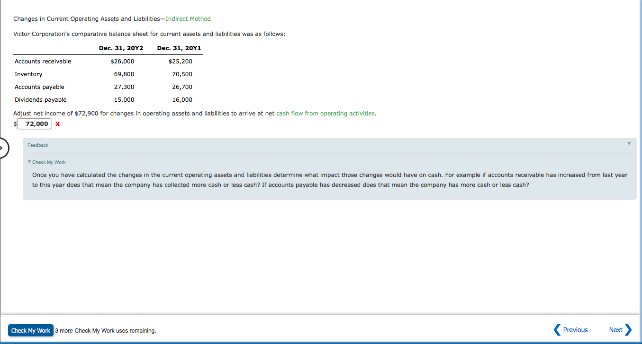Image resolution: width=642 pixels, height=344 pixels.
Task: Click the remaining Check My Work uses text
Action: pos(105,331)
